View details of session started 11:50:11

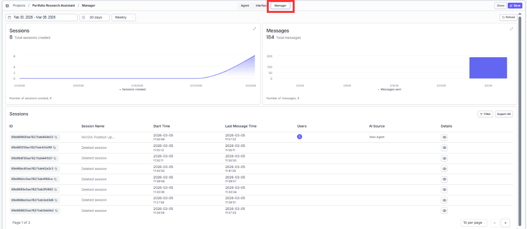pos(444,158)
